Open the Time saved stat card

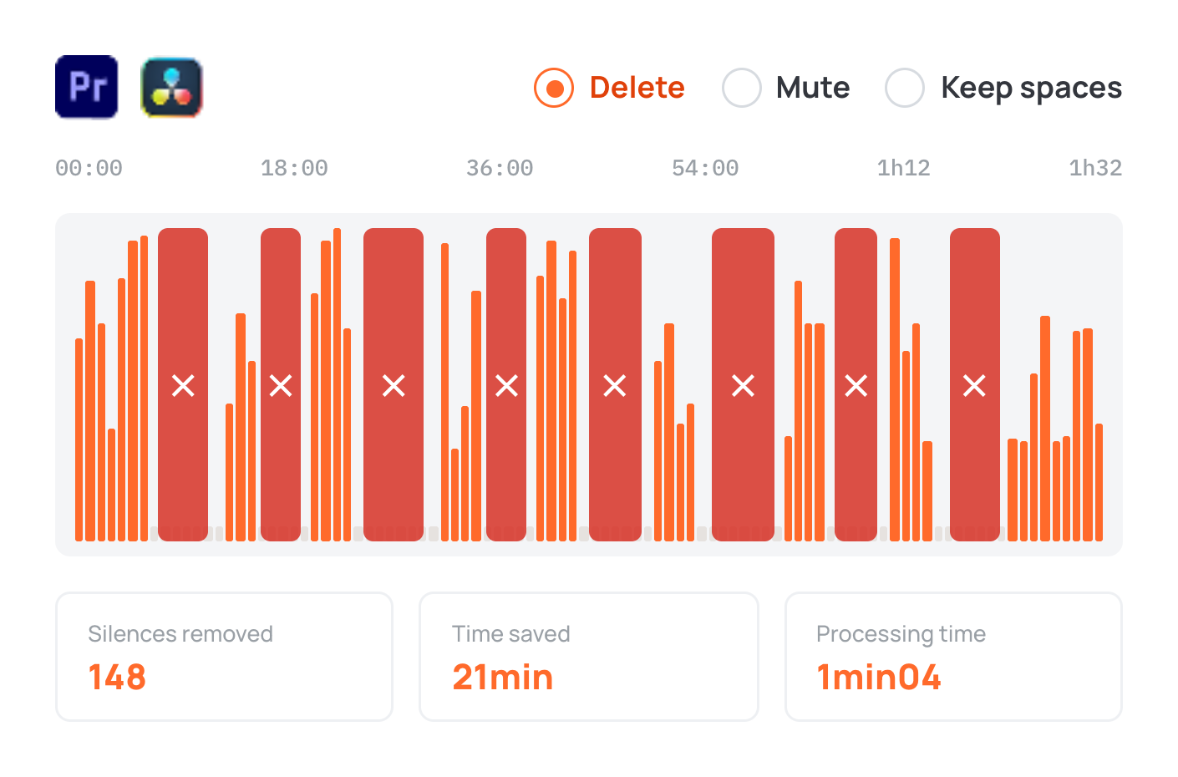[589, 657]
